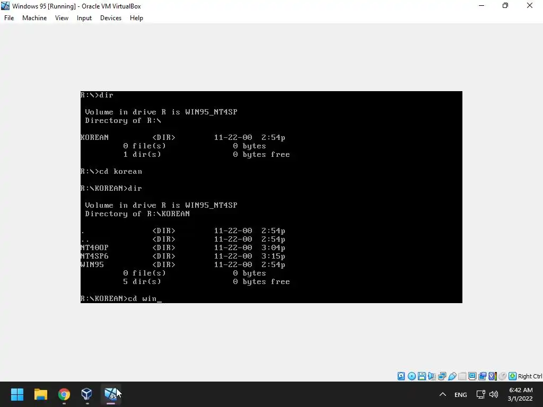This screenshot has width=543, height=407.
Task: Open the audio status indicator
Action: pyautogui.click(x=432, y=376)
